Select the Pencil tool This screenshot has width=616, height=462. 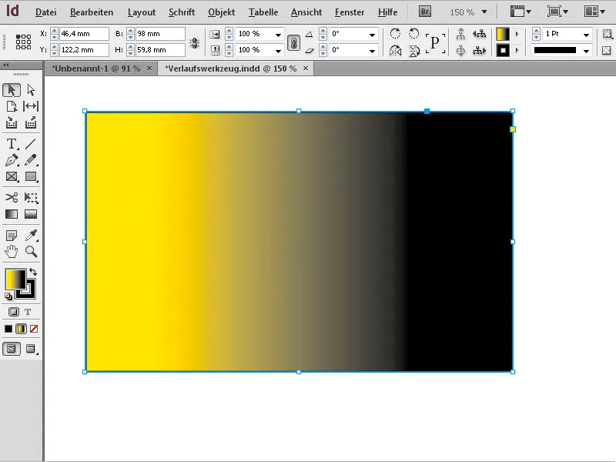click(x=31, y=160)
